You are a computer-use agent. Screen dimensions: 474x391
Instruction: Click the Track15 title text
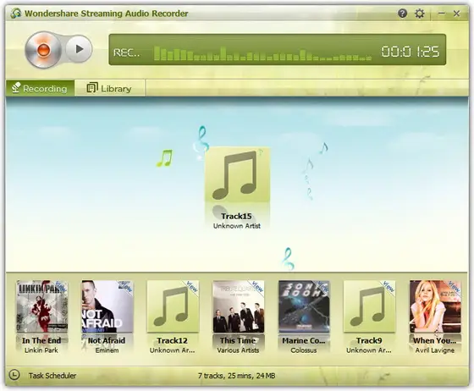coord(236,216)
